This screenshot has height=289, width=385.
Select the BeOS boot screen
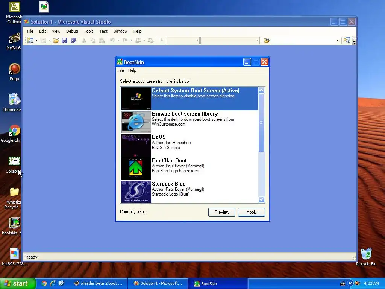pyautogui.click(x=189, y=145)
